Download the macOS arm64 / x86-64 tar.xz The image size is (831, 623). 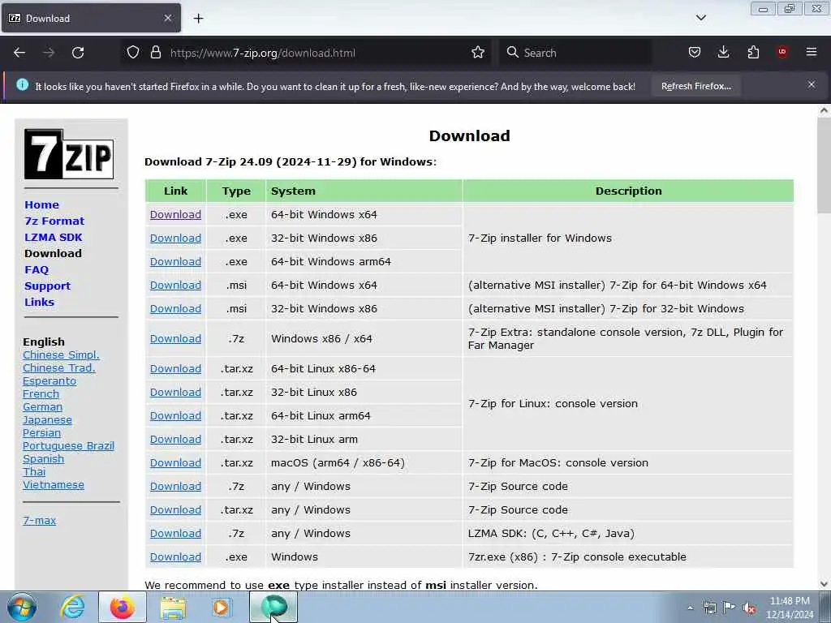click(175, 462)
